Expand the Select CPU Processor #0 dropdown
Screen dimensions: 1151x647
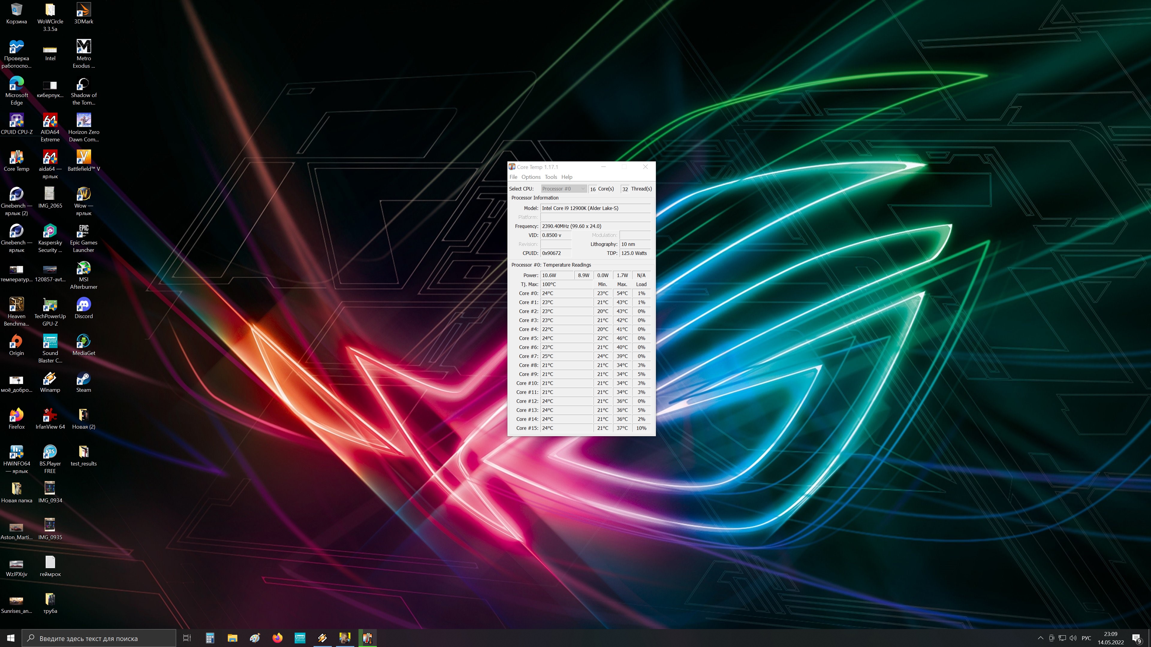tap(564, 189)
